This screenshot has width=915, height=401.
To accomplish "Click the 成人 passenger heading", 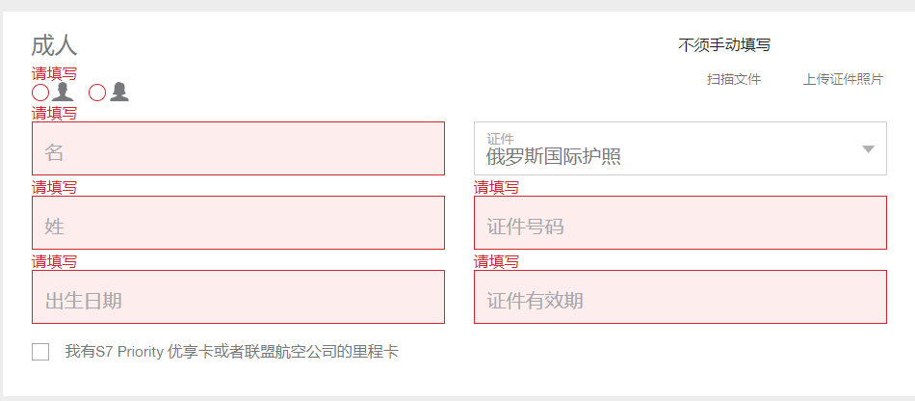I will tap(54, 45).
